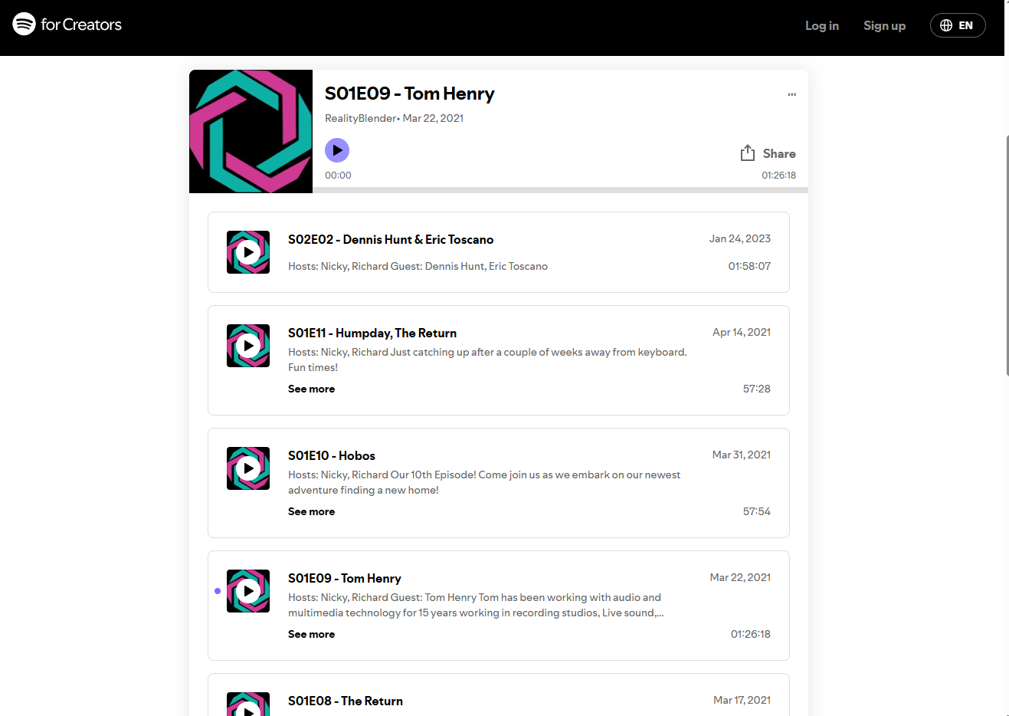
Task: Click the large RealityBlender podcast cover art
Action: pos(251,131)
